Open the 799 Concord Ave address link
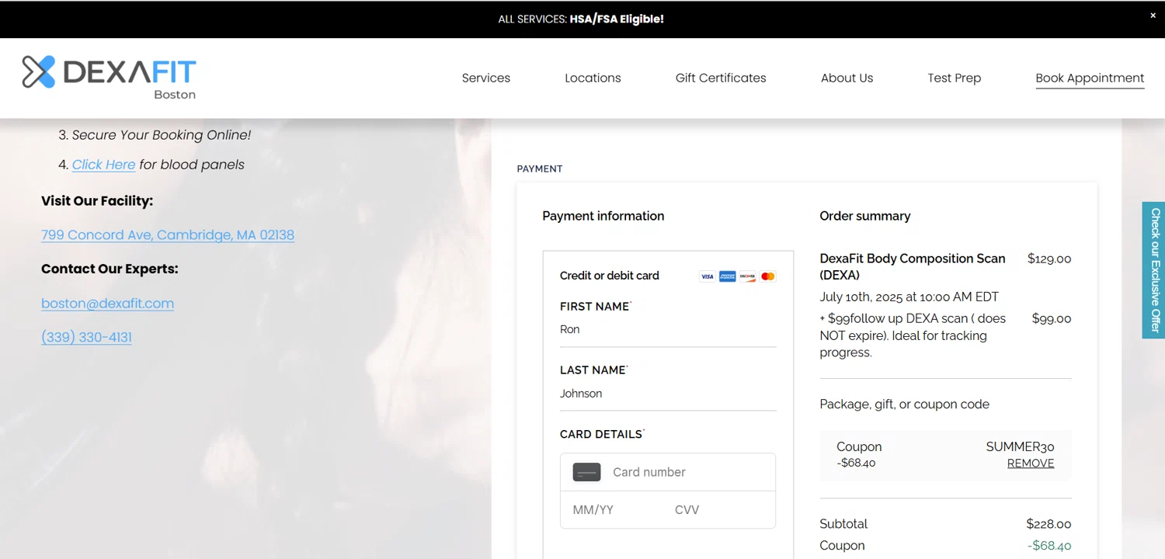 point(168,234)
